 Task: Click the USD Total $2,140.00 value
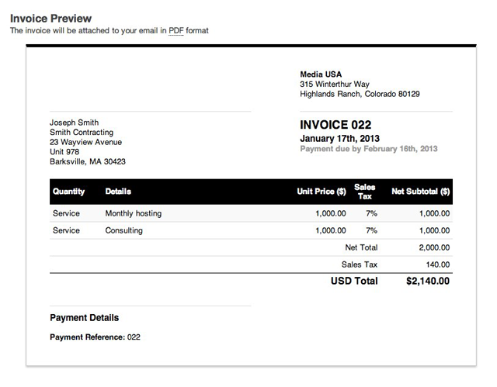(427, 282)
